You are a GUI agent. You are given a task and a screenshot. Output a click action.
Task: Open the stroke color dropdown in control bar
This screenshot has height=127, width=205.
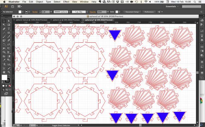[29, 12]
